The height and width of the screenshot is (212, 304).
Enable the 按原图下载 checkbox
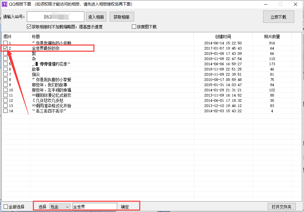click(134, 27)
